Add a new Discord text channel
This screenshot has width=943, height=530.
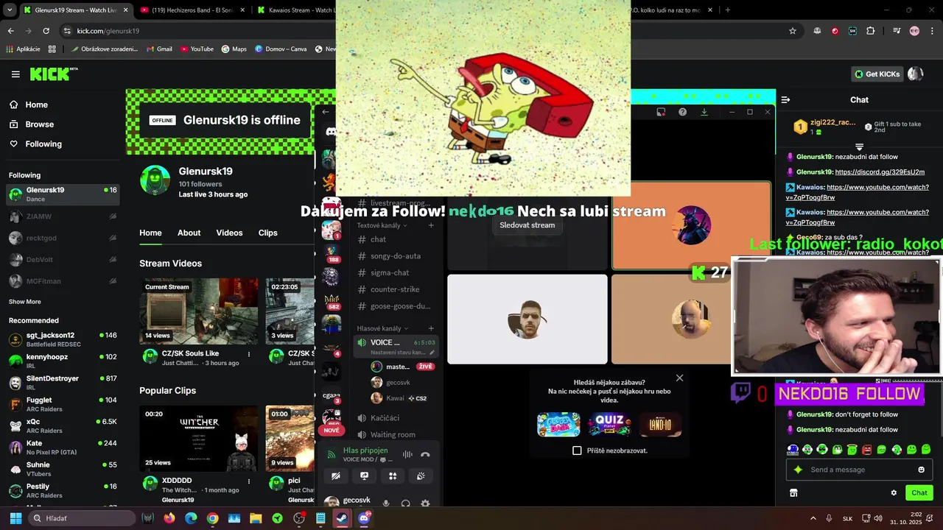[x=431, y=225]
